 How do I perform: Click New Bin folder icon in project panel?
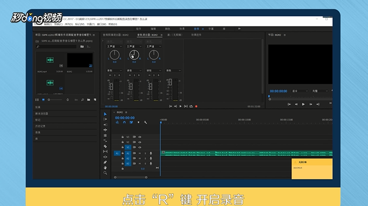click(88, 100)
